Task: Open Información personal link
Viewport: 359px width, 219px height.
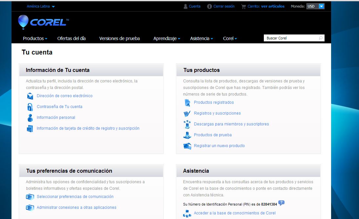Action: point(56,118)
